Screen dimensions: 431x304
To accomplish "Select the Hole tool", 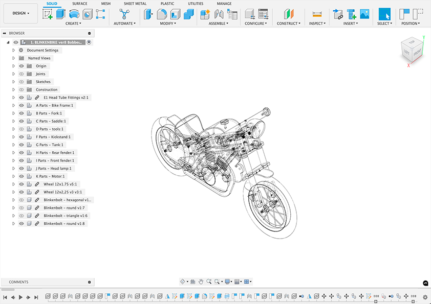I will 88,14.
